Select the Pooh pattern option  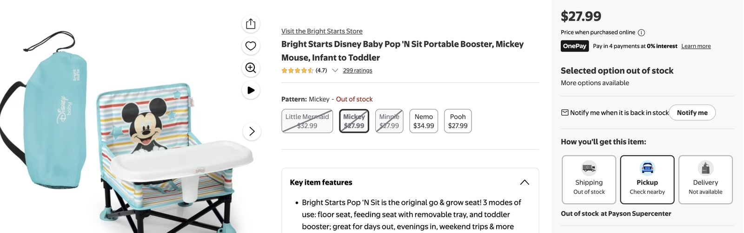pyautogui.click(x=458, y=121)
